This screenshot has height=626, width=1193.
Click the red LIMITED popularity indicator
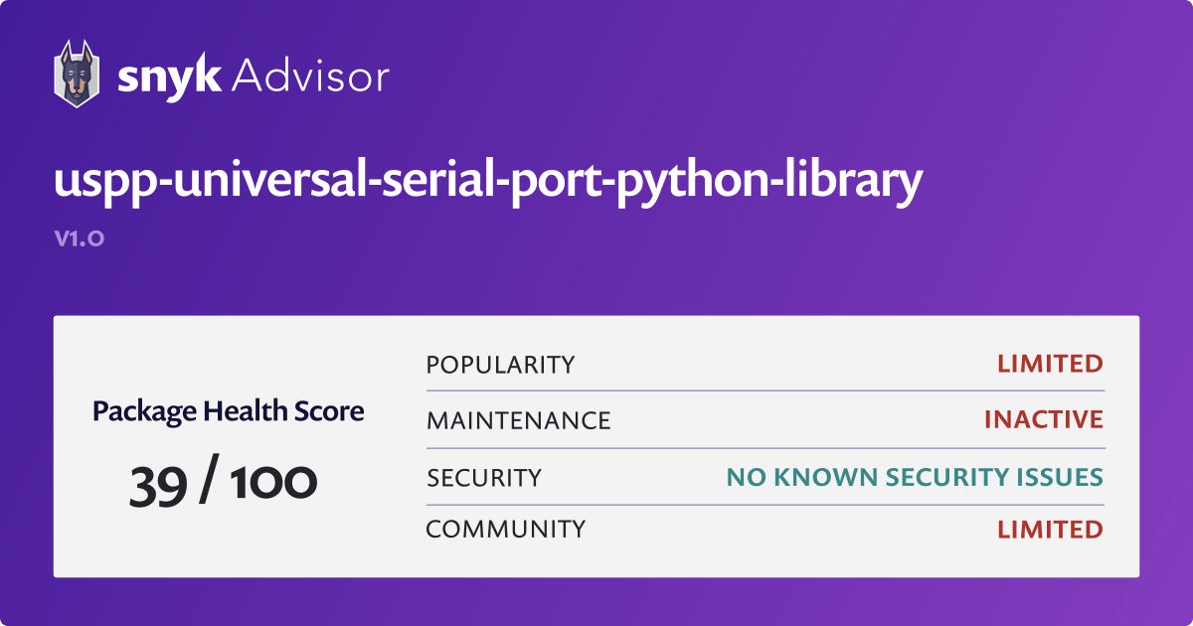coord(1050,364)
